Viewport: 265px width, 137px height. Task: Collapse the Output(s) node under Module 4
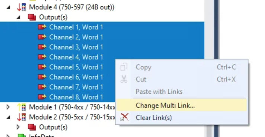tap(18, 17)
